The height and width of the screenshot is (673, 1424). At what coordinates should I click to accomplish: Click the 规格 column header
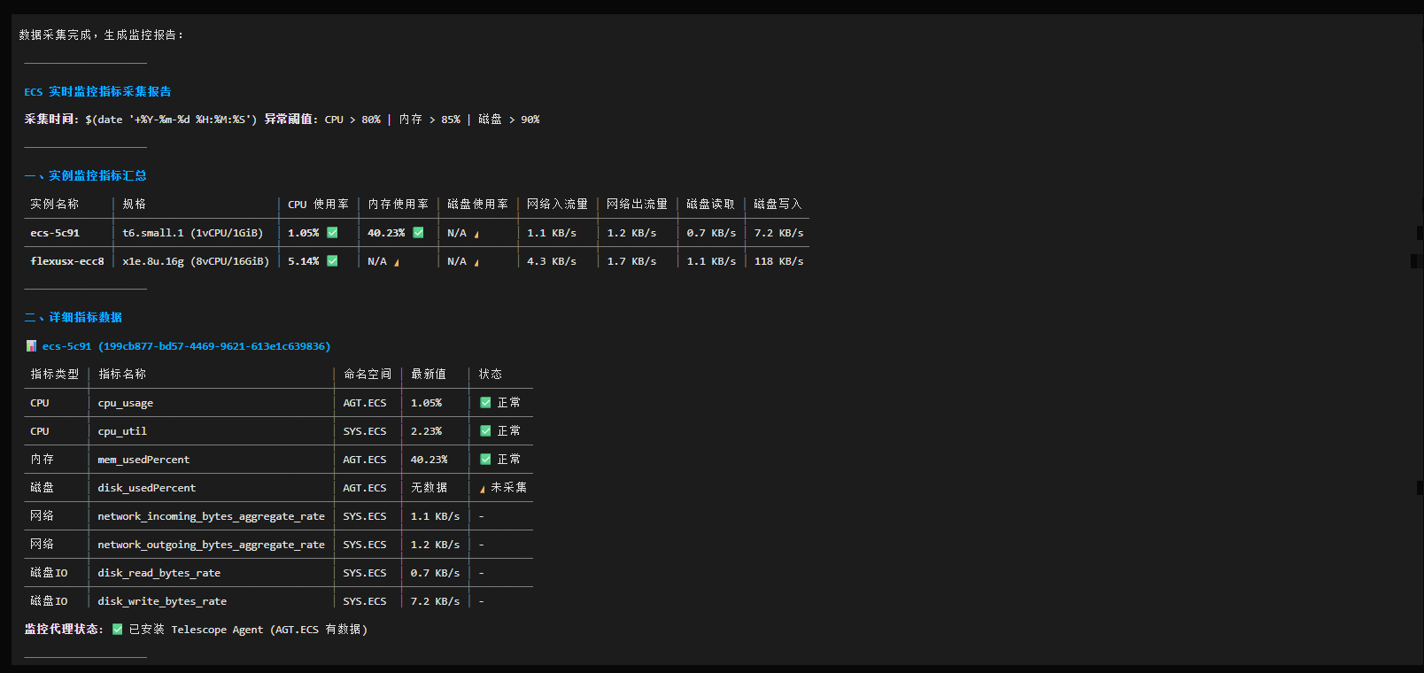click(x=135, y=205)
